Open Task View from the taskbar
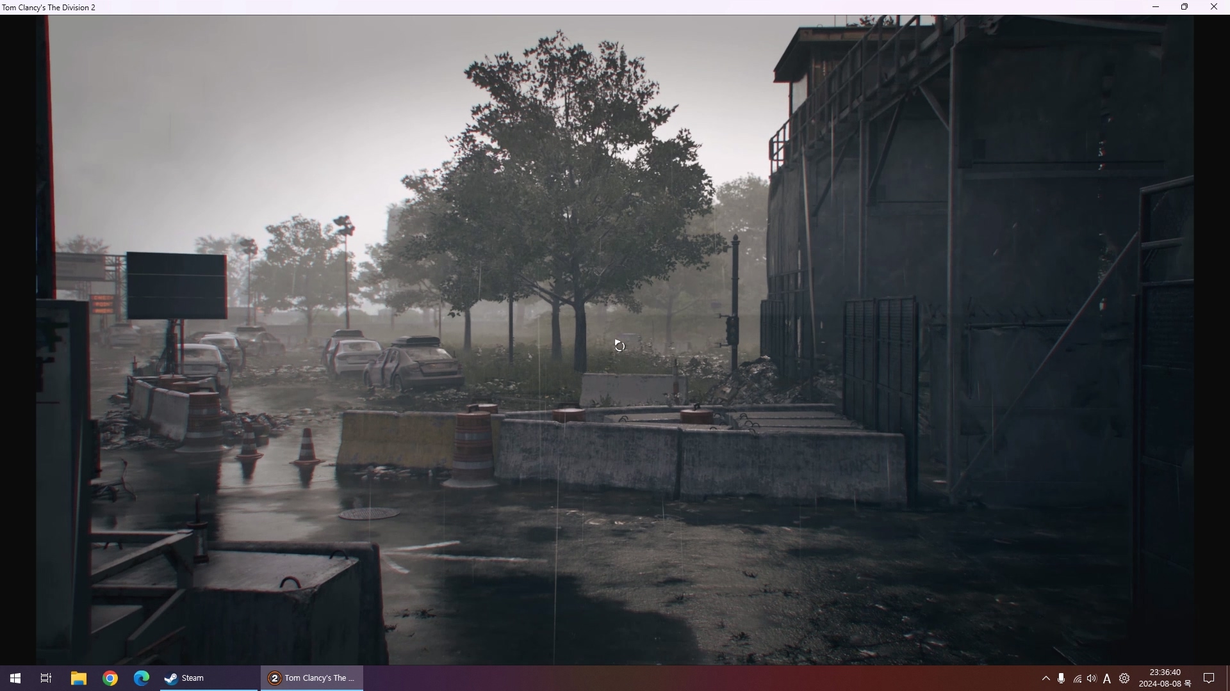The height and width of the screenshot is (691, 1230). pos(46,678)
